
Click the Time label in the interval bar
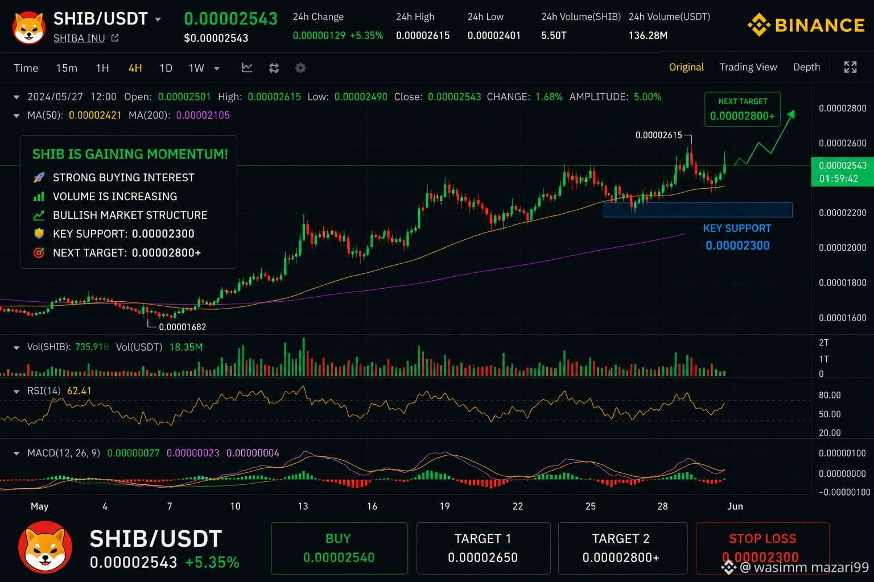pos(26,68)
